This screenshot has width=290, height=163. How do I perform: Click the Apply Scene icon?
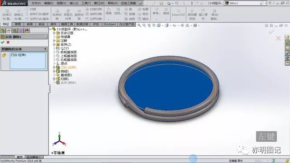(187, 25)
